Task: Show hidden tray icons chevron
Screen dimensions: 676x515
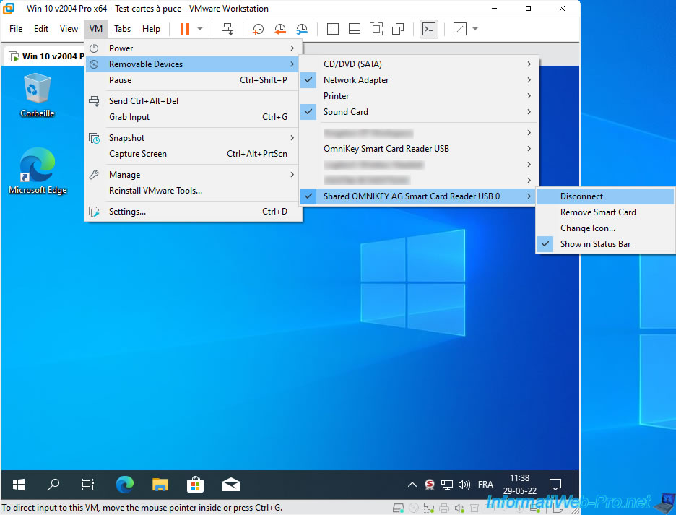Action: (412, 485)
